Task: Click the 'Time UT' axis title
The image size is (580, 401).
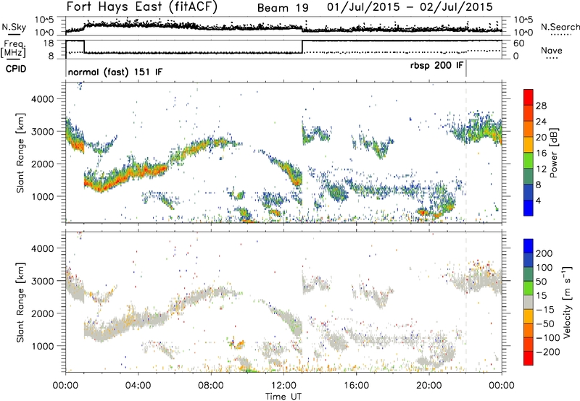Action: 283,397
